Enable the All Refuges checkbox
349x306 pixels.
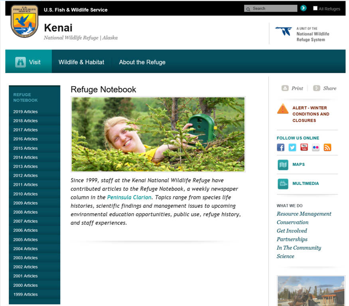point(315,8)
